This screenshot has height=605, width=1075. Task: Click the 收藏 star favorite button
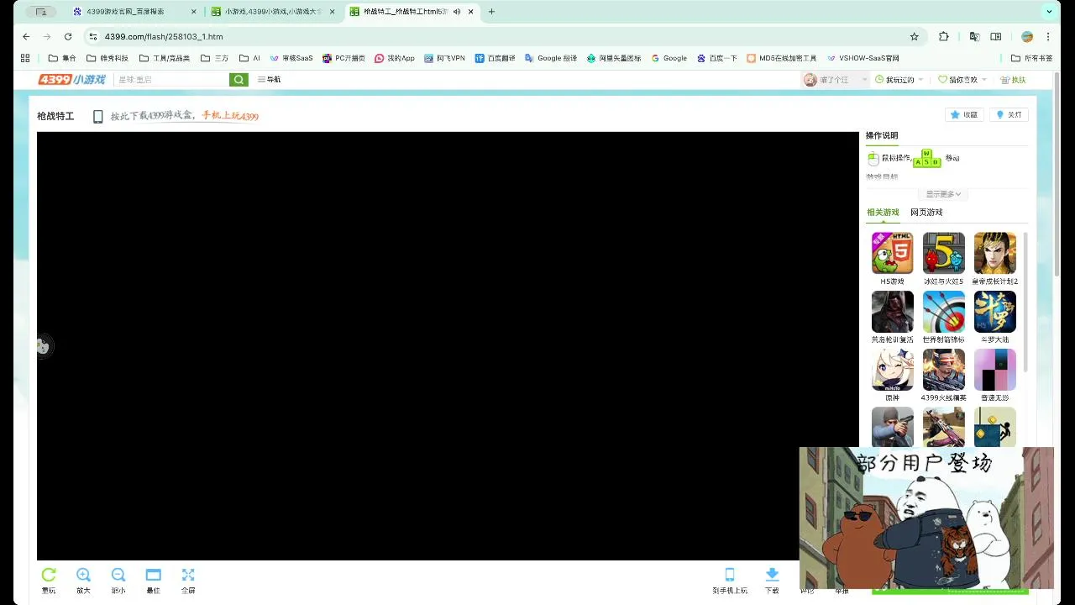[x=964, y=115]
